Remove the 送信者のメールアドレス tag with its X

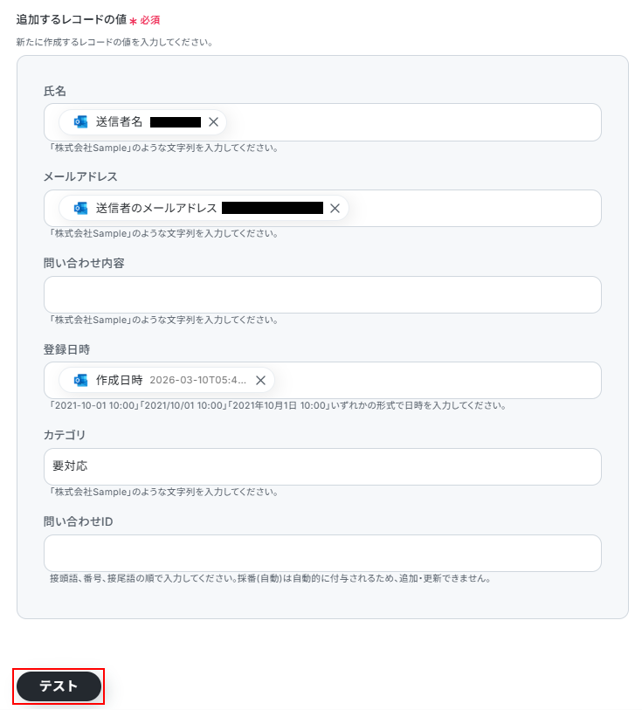tap(335, 209)
